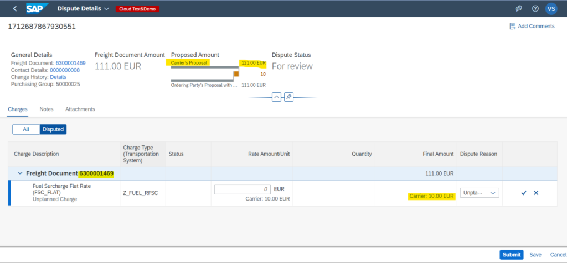Switch to the Attachments tab
Image resolution: width=567 pixels, height=263 pixels.
pos(80,109)
